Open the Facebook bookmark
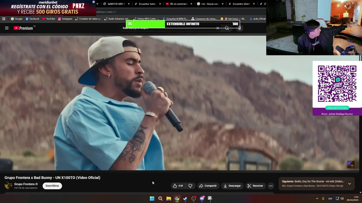The width and height of the screenshot is (362, 203). [32, 19]
